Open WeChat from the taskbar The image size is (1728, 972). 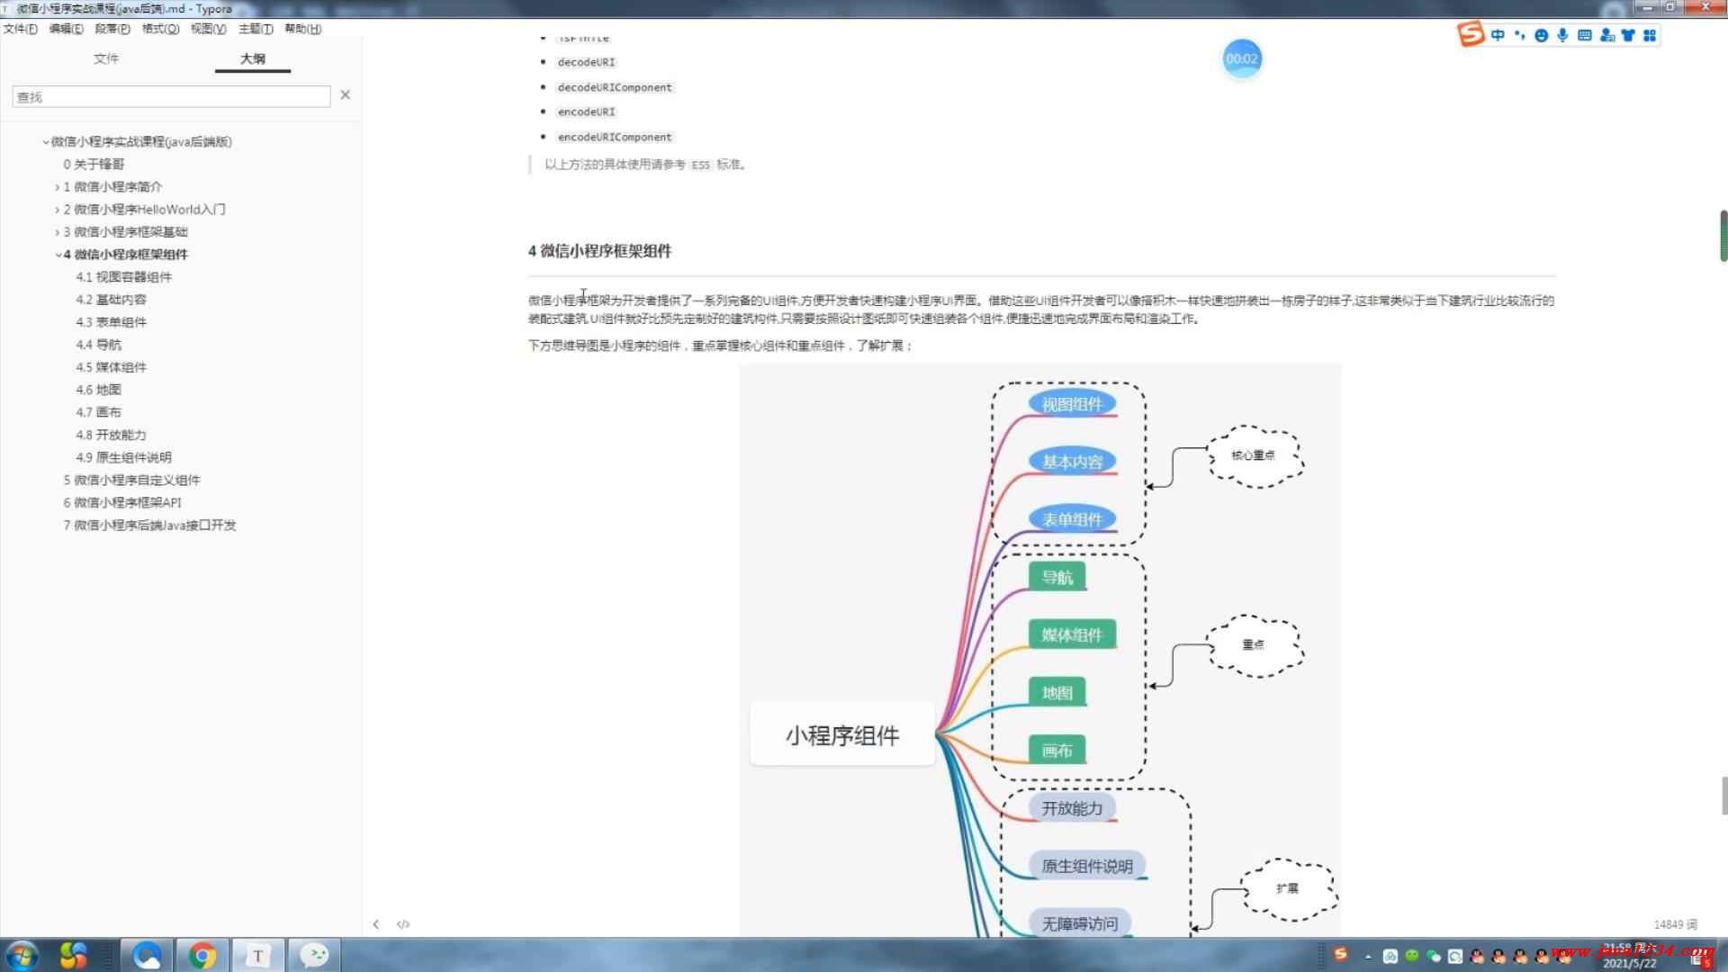tap(313, 955)
